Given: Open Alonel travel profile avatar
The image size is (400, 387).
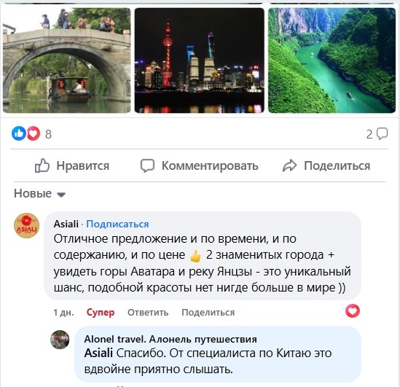Looking at the screenshot, I should click(60, 340).
